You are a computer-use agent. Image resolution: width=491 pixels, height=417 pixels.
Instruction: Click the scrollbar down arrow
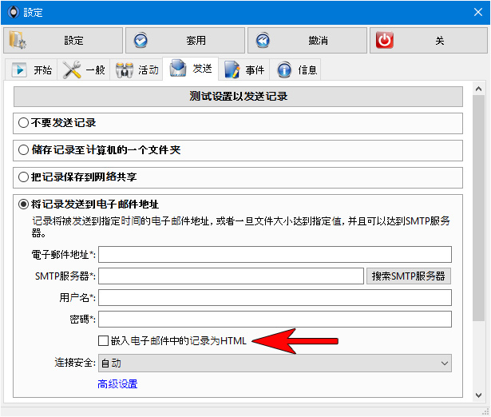pyautogui.click(x=478, y=395)
